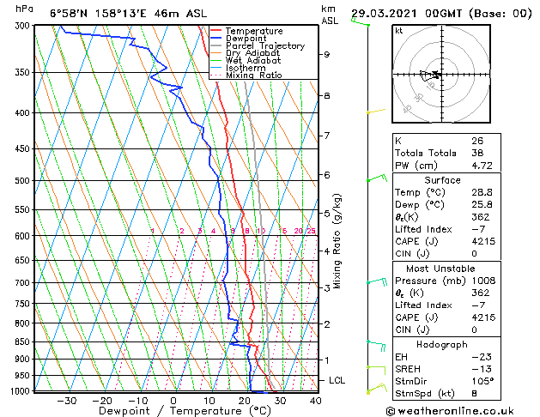Click the Pressure (mb) value 1008
This screenshot has height=417, width=540.
483,281
